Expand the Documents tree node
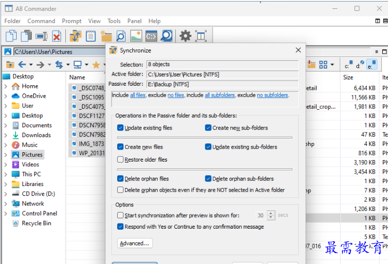Viewport: 388px width, 264px height. (x=6, y=125)
